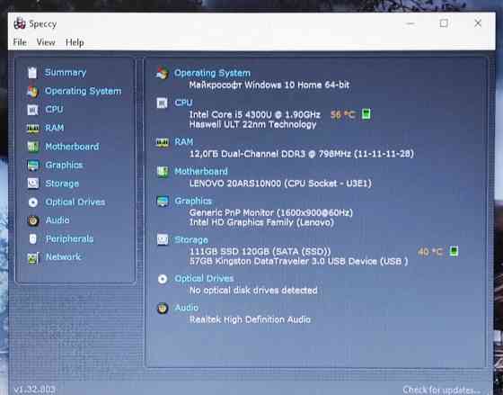Click the CPU heading link in summary
The height and width of the screenshot is (395, 503).
183,103
